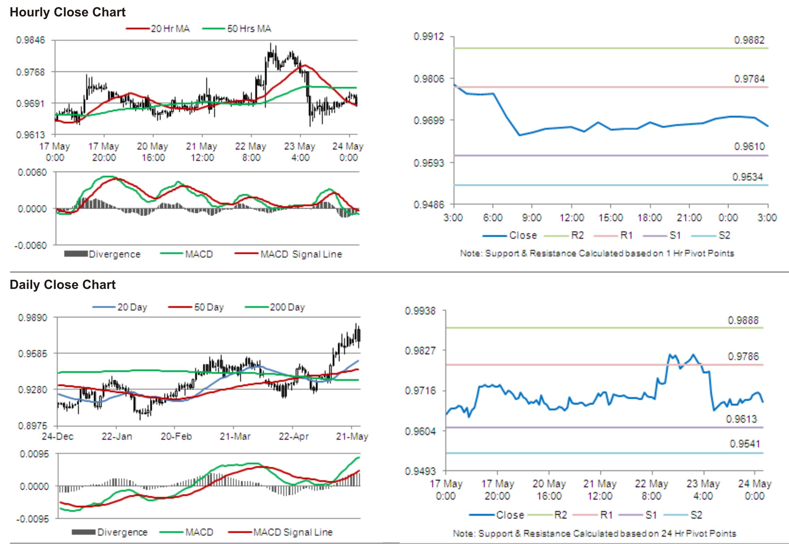The width and height of the screenshot is (789, 544).
Task: Click the 22-Apr date label
Action: (294, 437)
